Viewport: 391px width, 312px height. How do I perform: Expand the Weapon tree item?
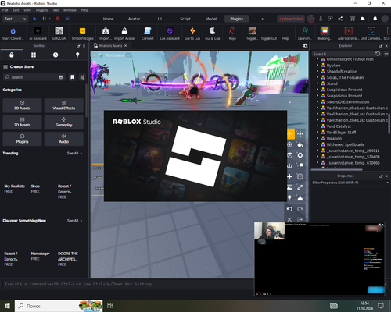(x=317, y=138)
